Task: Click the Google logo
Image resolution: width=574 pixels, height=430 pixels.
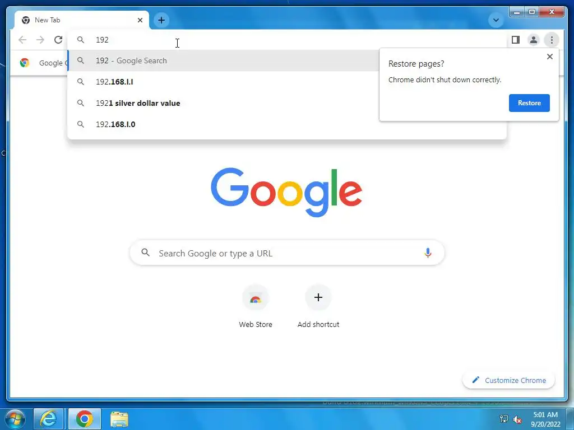Action: coord(286,192)
